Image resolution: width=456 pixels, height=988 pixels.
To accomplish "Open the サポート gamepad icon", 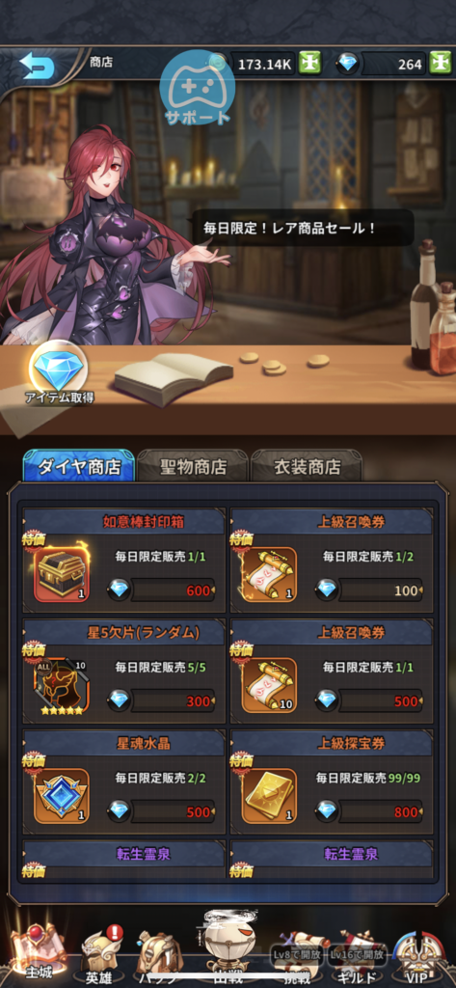I will pyautogui.click(x=197, y=88).
